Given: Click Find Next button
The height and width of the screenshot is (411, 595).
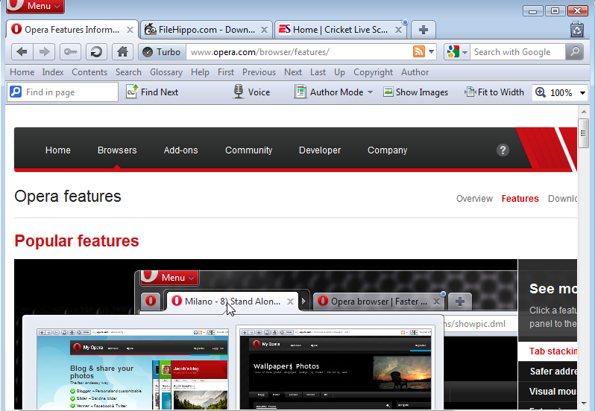Looking at the screenshot, I should (152, 92).
